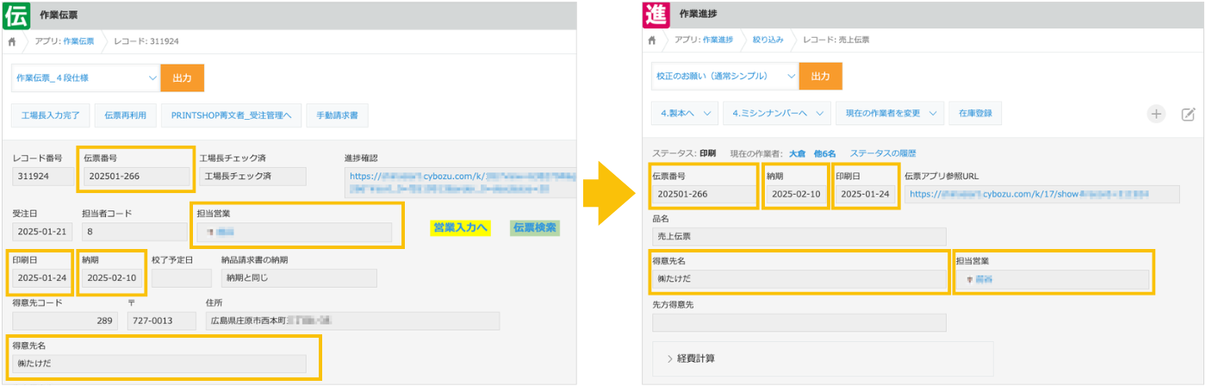Image resolution: width=1206 pixels, height=386 pixels.
Task: Click the 絞り込み breadcrumb item
Action: tap(768, 40)
